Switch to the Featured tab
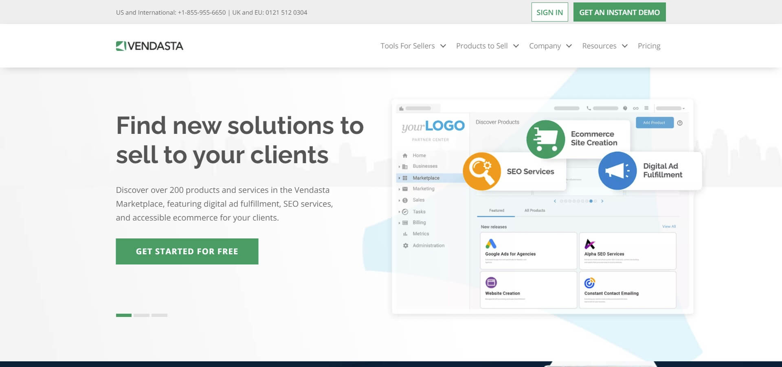782x367 pixels. click(496, 210)
